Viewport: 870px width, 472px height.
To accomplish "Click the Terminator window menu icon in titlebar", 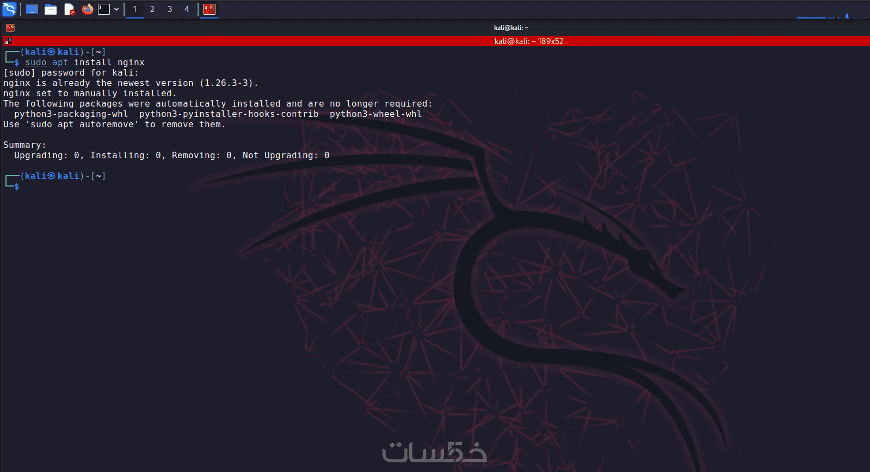I will coord(10,28).
